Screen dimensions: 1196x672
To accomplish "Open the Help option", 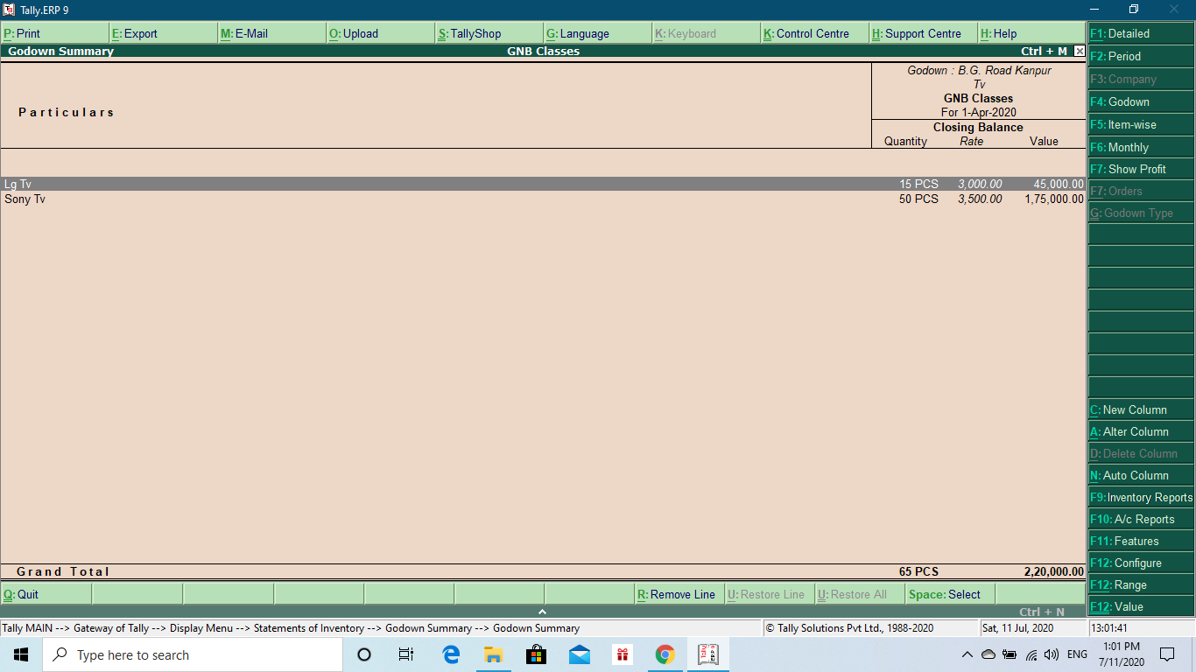I will click(x=1031, y=33).
